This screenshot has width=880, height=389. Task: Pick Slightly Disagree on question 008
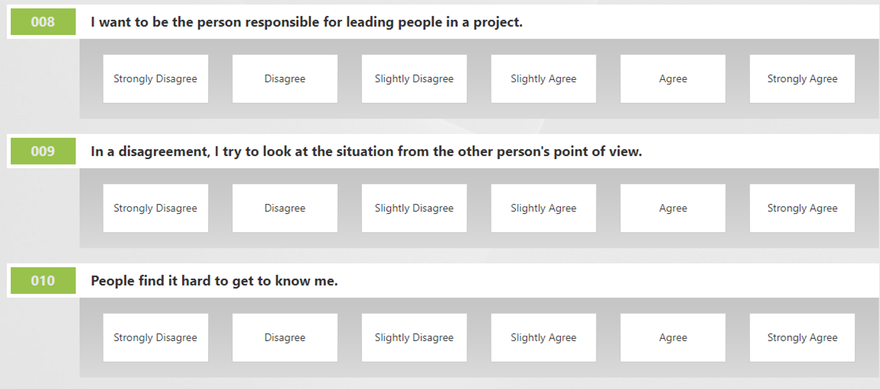click(414, 78)
